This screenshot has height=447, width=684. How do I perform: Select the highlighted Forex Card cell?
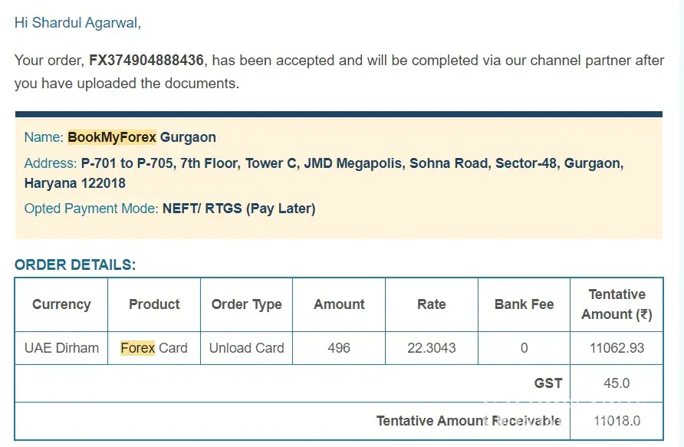pos(154,348)
